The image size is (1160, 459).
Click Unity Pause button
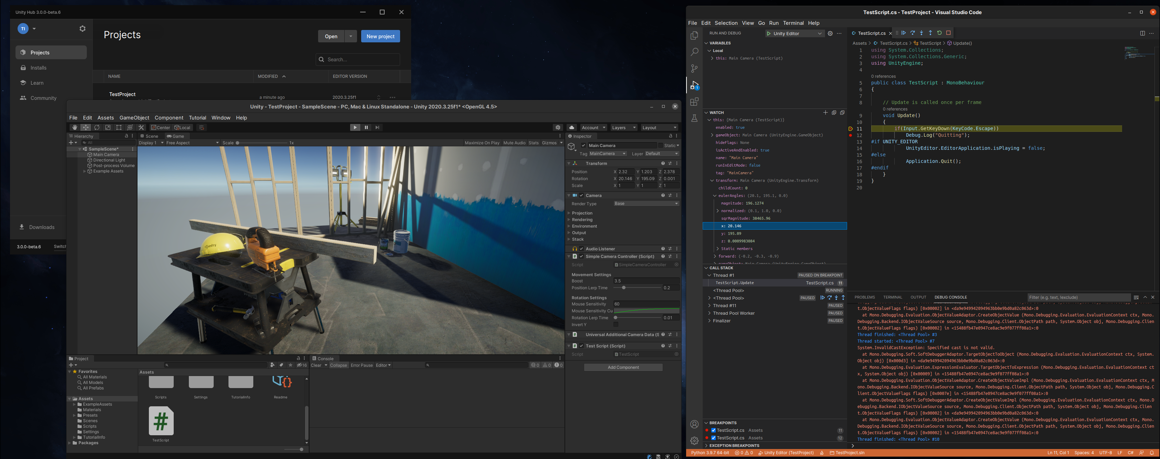(366, 127)
